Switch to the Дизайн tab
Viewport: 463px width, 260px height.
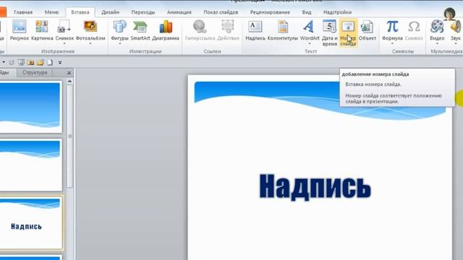pyautogui.click(x=111, y=12)
